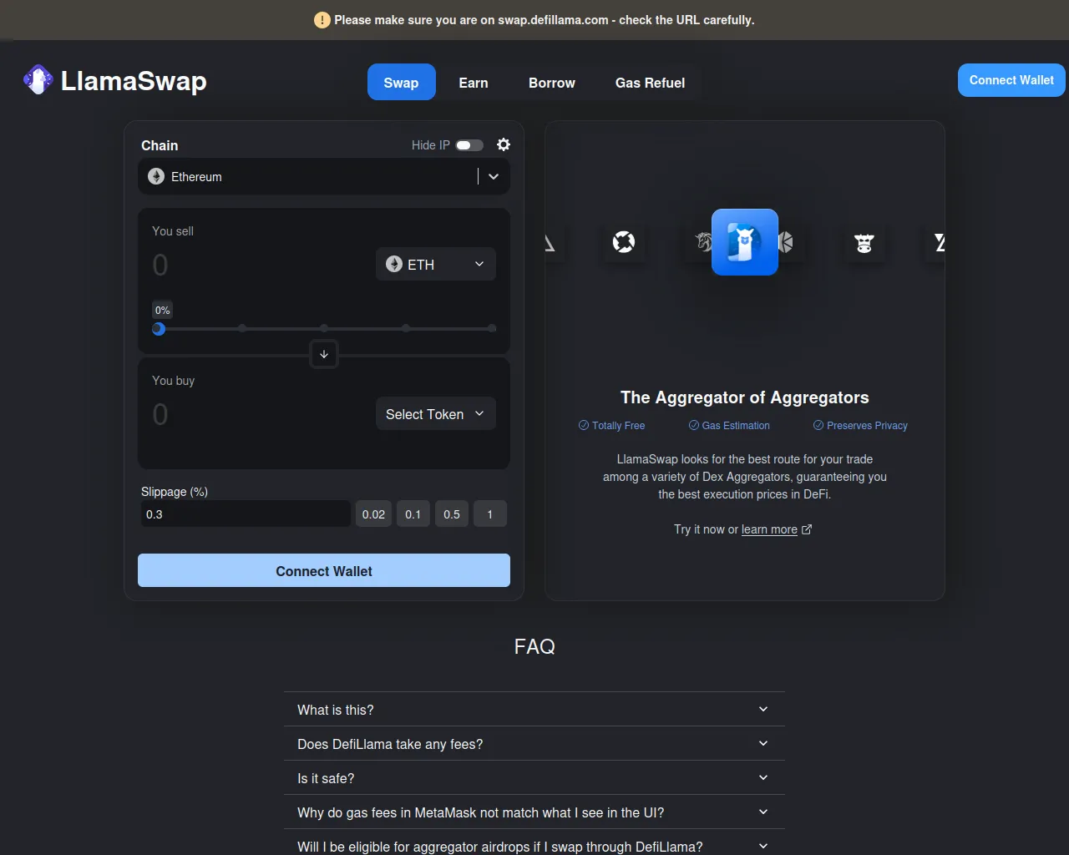Click the Totally Free checkmark icon

pyautogui.click(x=584, y=425)
